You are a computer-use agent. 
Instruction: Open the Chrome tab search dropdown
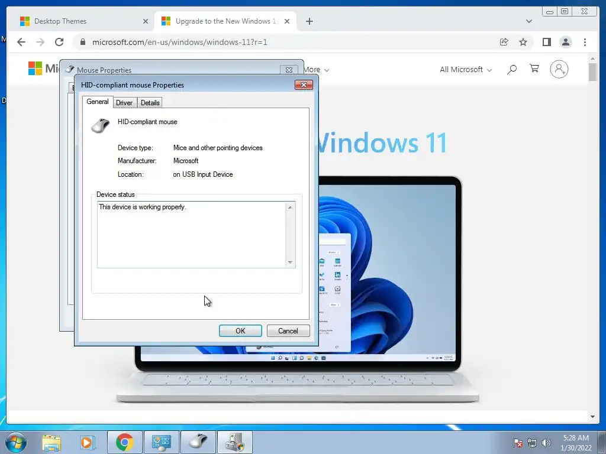[528, 21]
